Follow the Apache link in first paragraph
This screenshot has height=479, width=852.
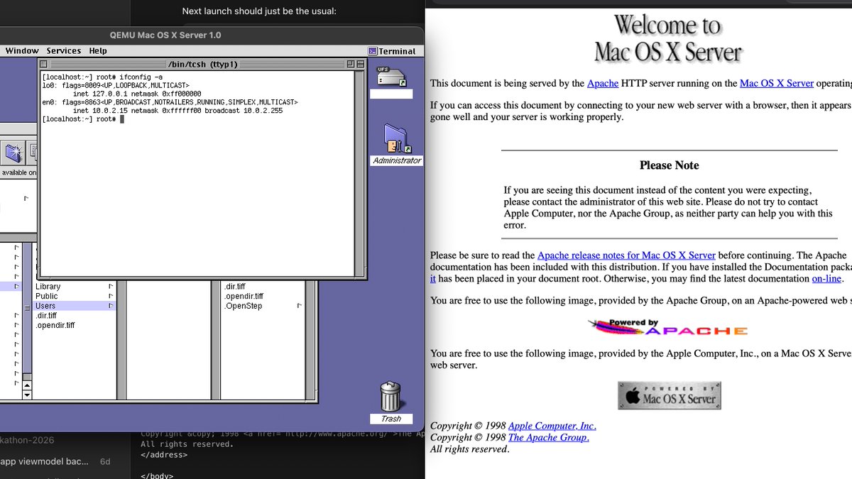[603, 83]
